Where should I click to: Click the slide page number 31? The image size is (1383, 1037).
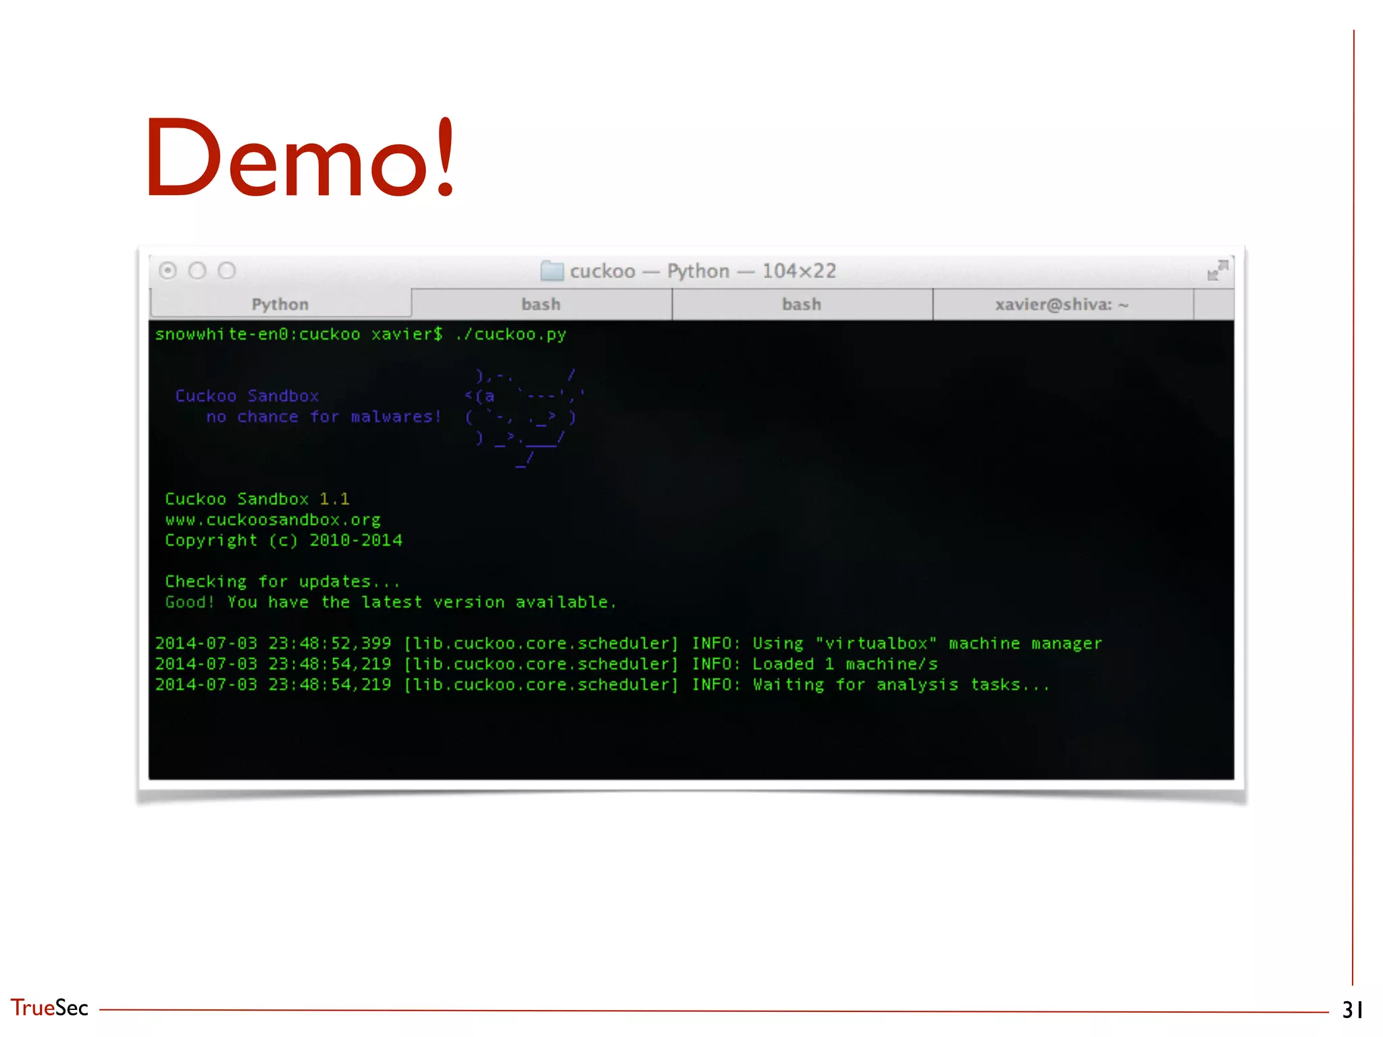tap(1351, 1009)
